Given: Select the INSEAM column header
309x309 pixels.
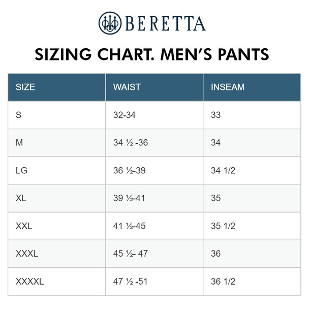Looking at the screenshot, I should pyautogui.click(x=227, y=87).
